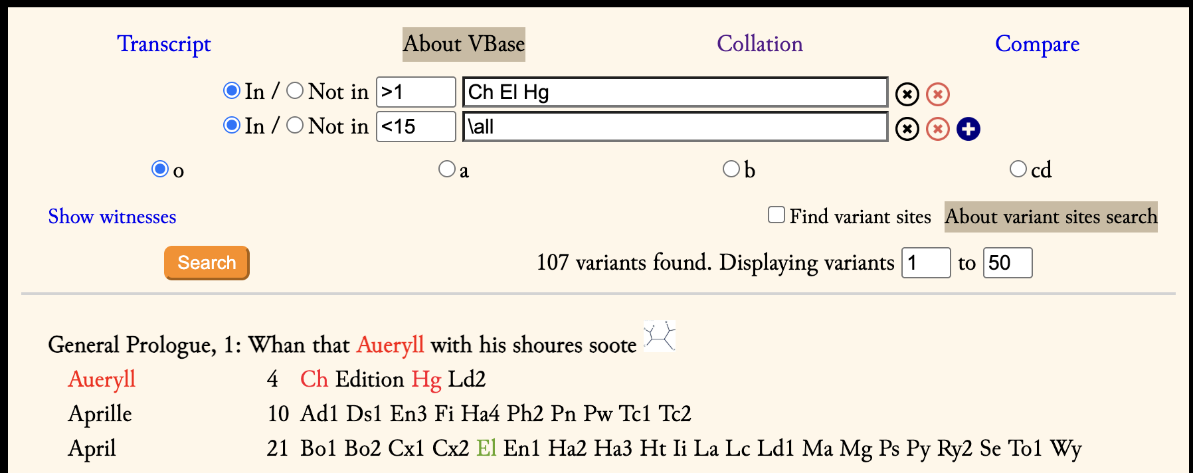The image size is (1193, 473).
Task: Click black clear icon on first search row
Action: click(907, 94)
